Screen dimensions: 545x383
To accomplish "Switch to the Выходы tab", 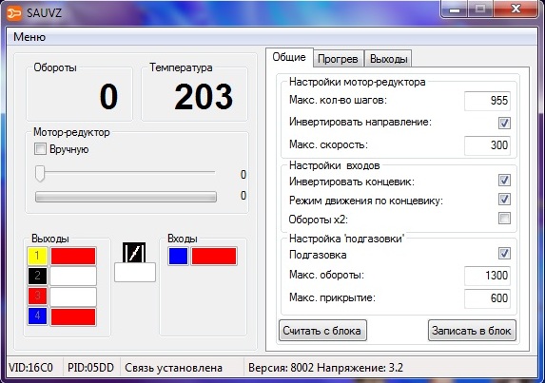I will coord(389,59).
